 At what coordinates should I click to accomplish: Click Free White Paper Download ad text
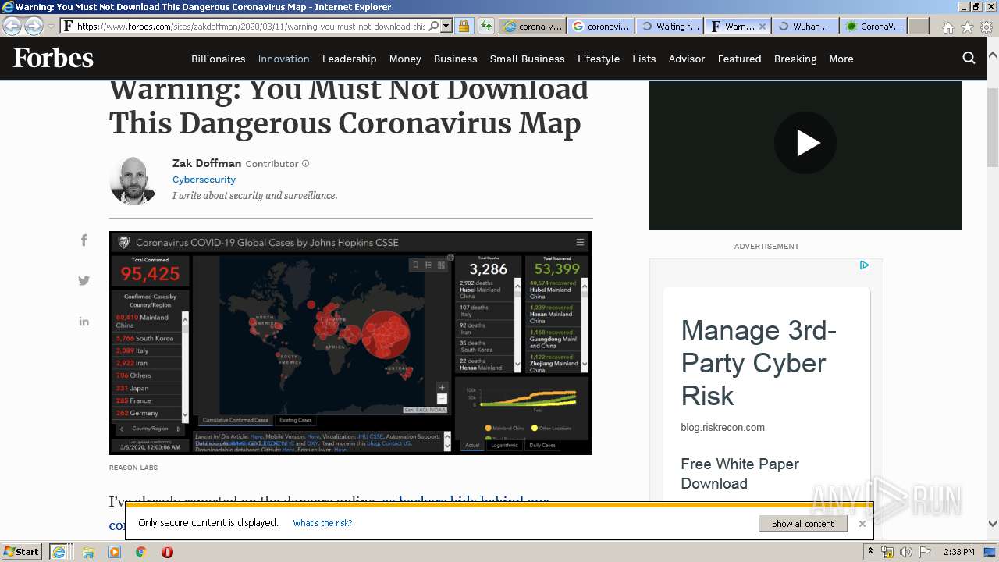point(740,474)
